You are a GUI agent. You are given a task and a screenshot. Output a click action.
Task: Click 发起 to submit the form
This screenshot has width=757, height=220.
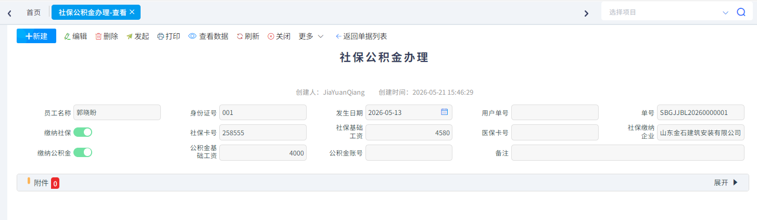pyautogui.click(x=137, y=36)
